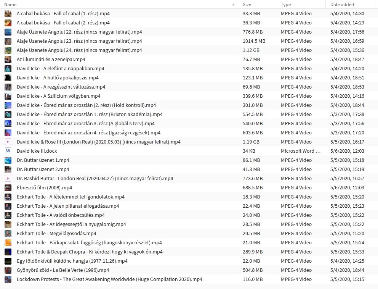Click the date 5/3/2020, 17:38

point(347,115)
